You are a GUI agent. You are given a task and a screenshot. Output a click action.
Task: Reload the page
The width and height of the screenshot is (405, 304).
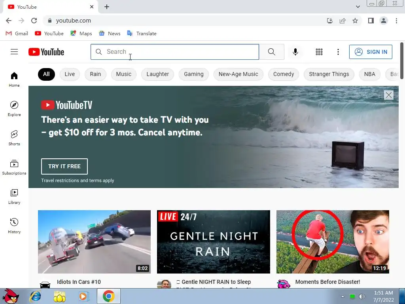pyautogui.click(x=34, y=21)
